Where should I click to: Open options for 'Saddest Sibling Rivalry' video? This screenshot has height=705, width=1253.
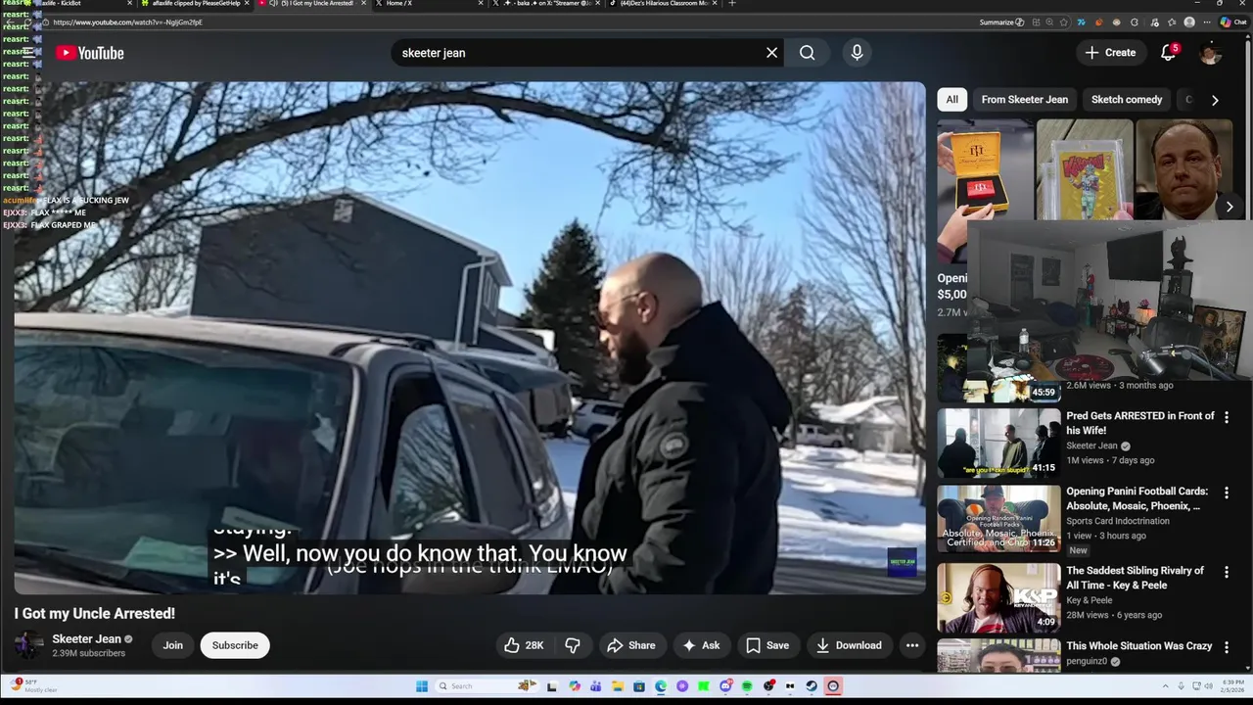tap(1227, 572)
